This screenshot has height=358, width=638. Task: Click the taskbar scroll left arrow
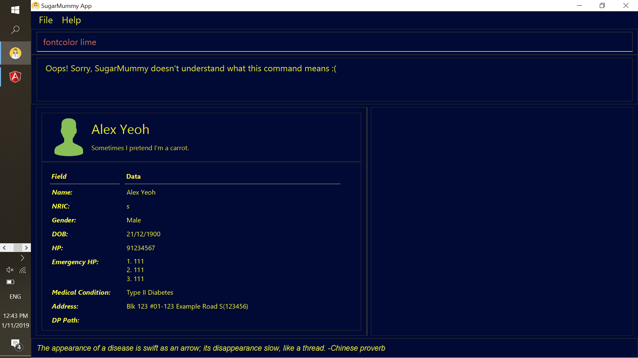(x=4, y=248)
